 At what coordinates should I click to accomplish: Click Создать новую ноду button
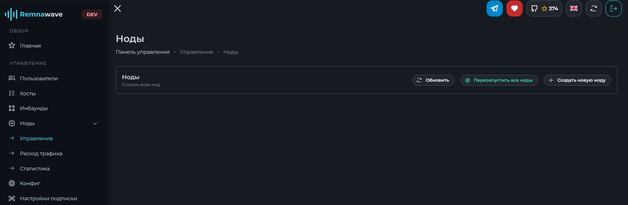coord(577,80)
